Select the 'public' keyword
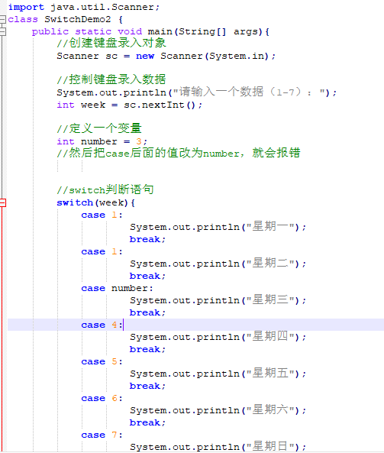Image resolution: width=384 pixels, height=453 pixels. pyautogui.click(x=50, y=31)
